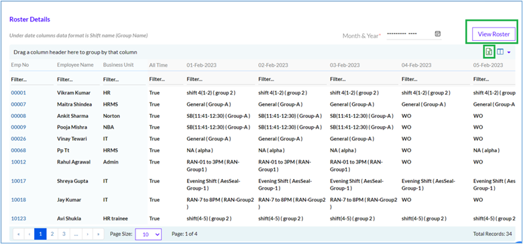Image resolution: width=523 pixels, height=244 pixels.
Task: Open employee number 10018 link
Action: [18, 200]
